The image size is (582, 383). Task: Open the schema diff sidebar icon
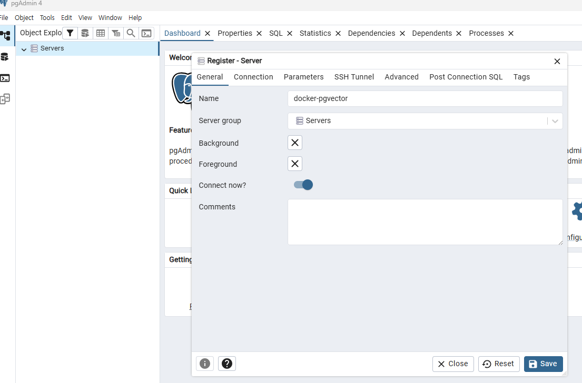[5, 99]
